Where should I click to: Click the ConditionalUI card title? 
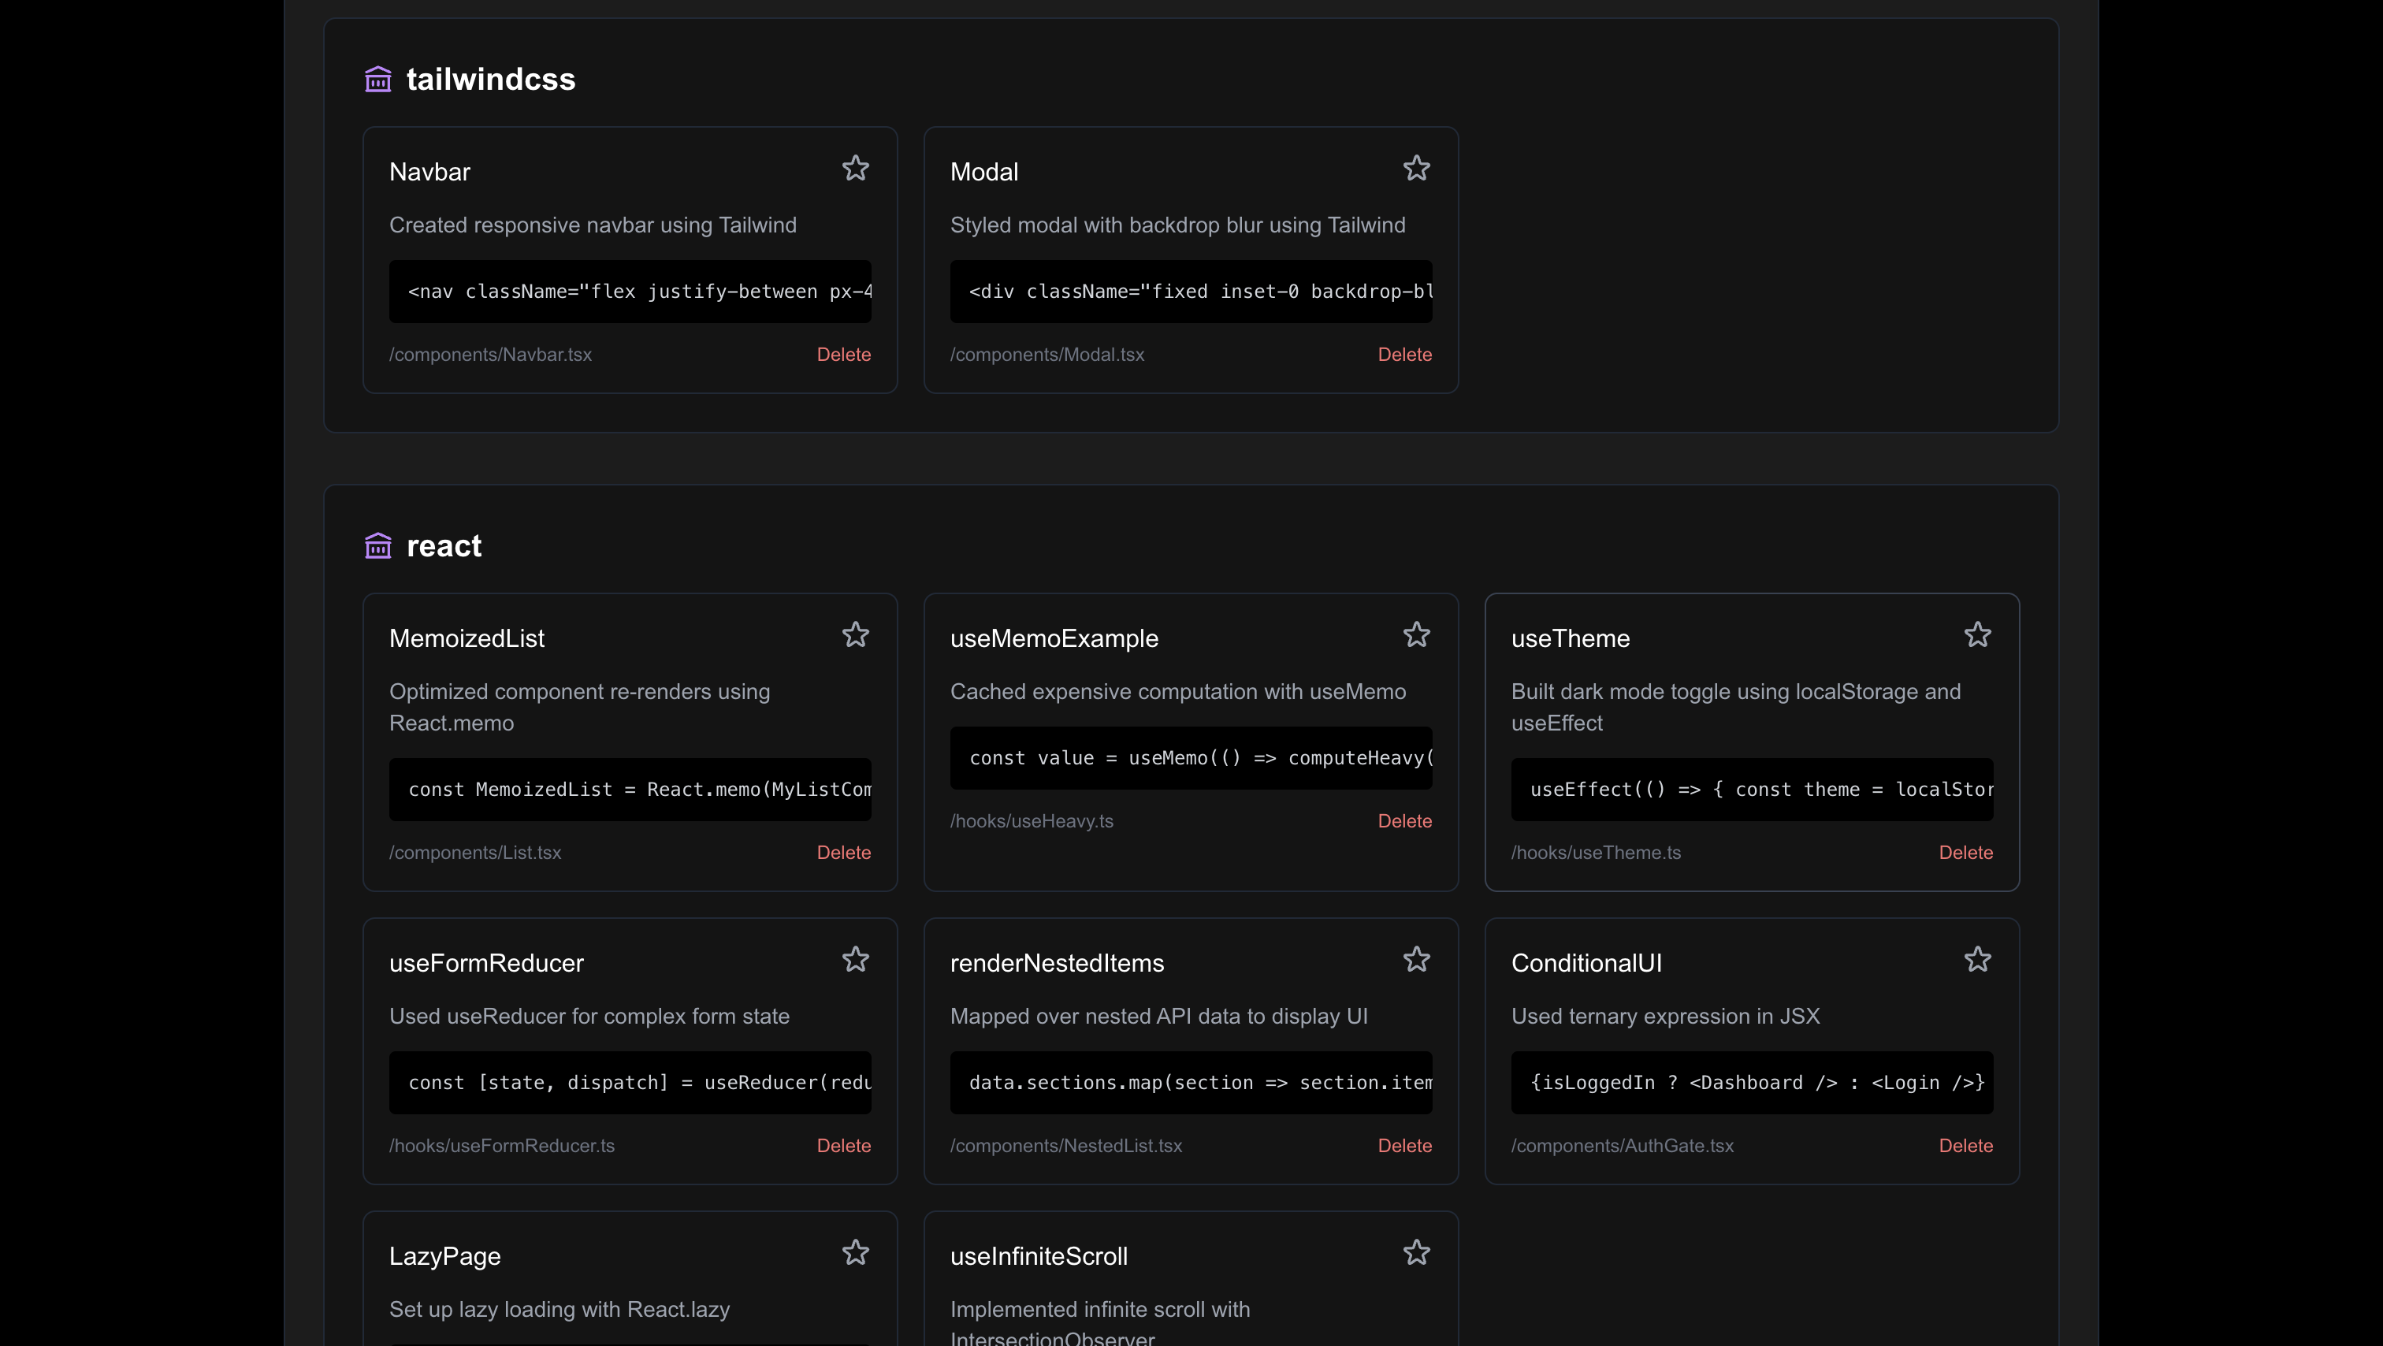(x=1586, y=963)
